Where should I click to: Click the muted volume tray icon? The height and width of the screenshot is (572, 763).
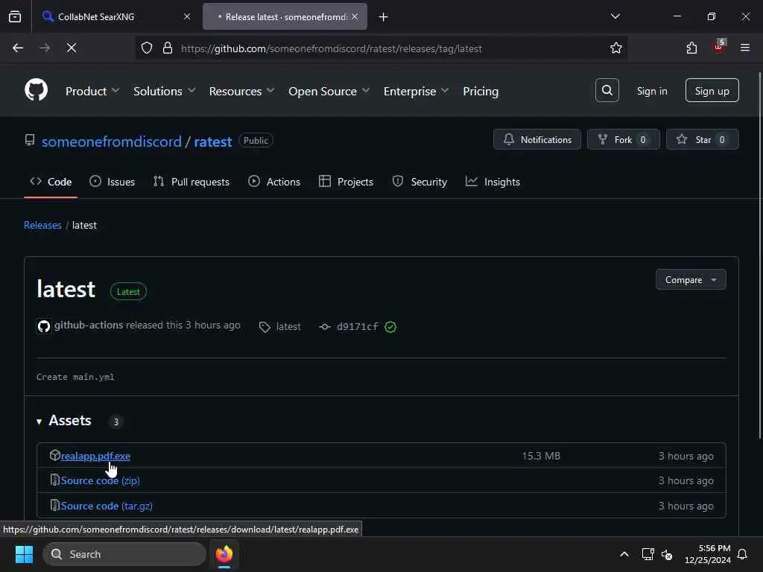[667, 554]
